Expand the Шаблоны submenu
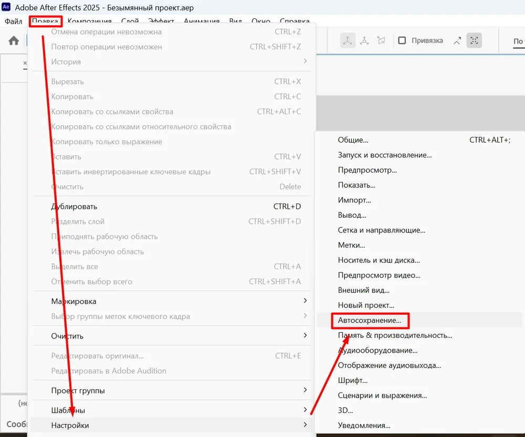This screenshot has width=525, height=437. click(x=172, y=410)
